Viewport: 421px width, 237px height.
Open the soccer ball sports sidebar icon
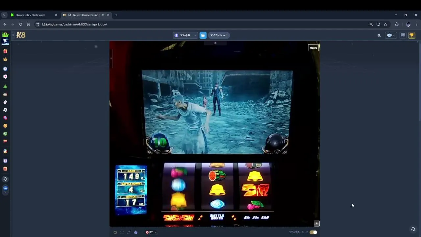click(5, 110)
